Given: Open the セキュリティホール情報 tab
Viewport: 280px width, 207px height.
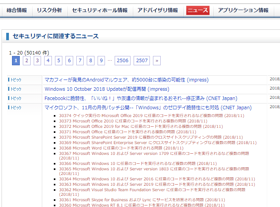Looking at the screenshot, I should point(100,10).
